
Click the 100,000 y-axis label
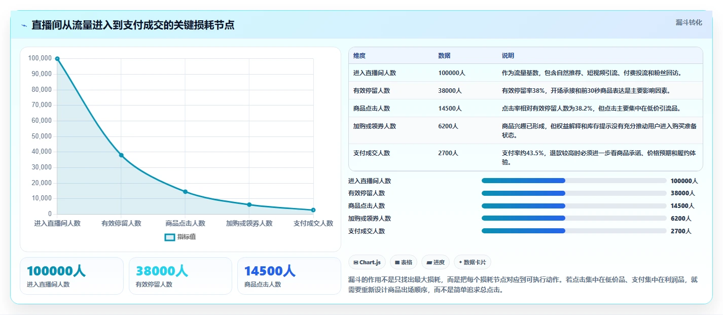point(40,58)
